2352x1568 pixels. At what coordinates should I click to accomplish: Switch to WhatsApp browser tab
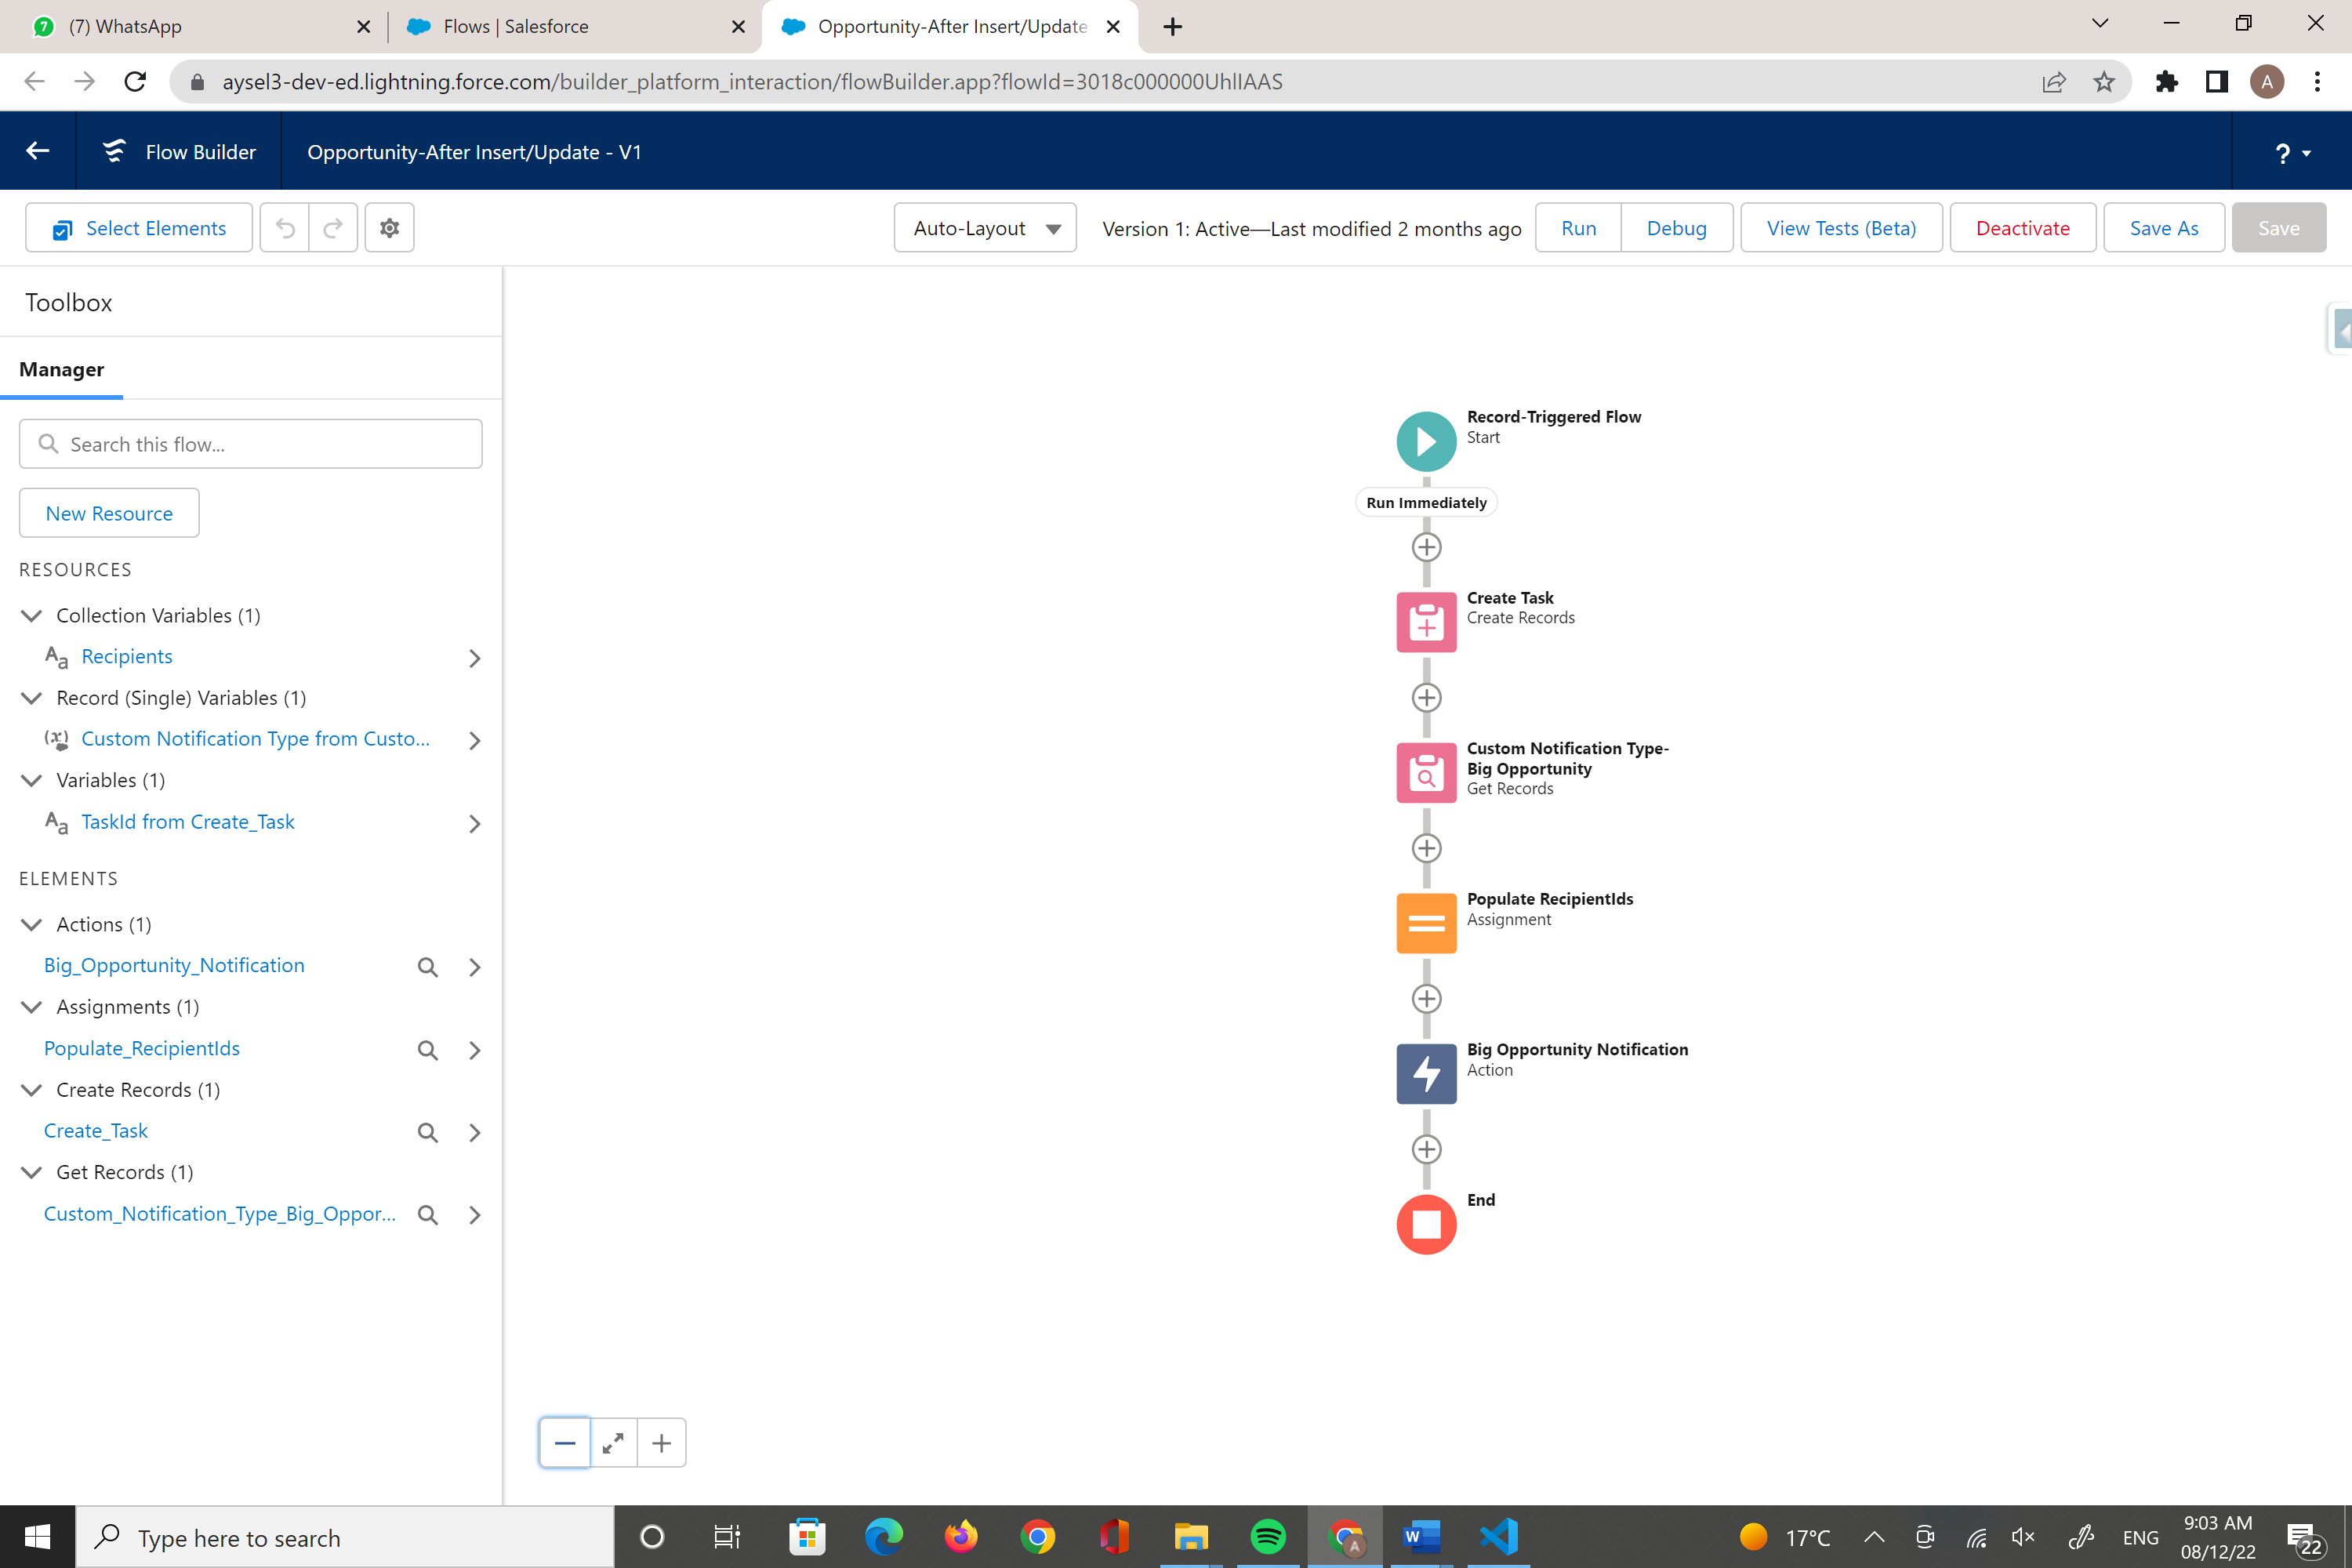tap(200, 27)
